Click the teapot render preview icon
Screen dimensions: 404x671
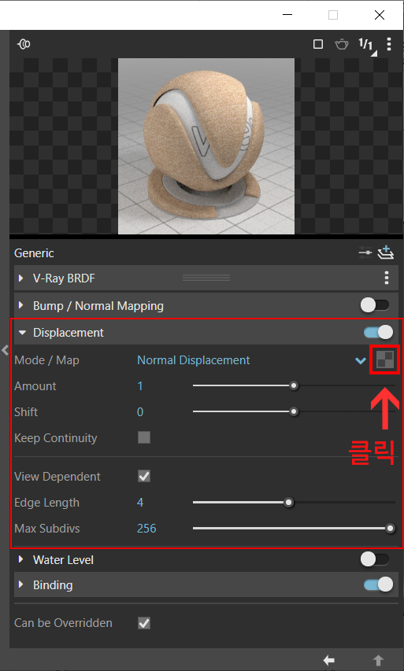tap(342, 43)
